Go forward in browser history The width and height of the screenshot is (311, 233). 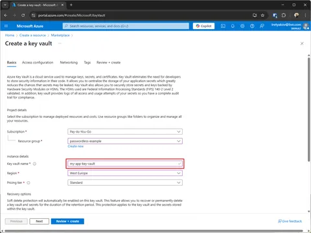(x=14, y=16)
